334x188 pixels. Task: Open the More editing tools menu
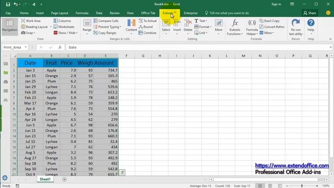pos(219,27)
